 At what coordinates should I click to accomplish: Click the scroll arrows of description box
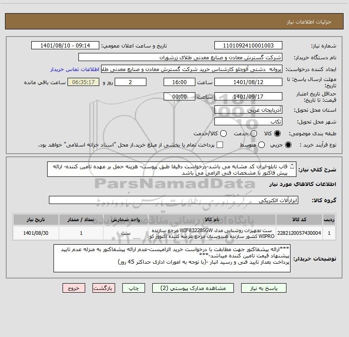point(292,166)
